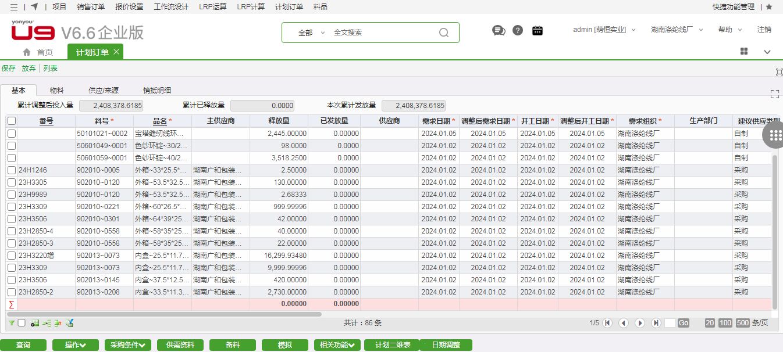Switch to the 供应/来源 tab
The image size is (783, 352).
click(104, 91)
